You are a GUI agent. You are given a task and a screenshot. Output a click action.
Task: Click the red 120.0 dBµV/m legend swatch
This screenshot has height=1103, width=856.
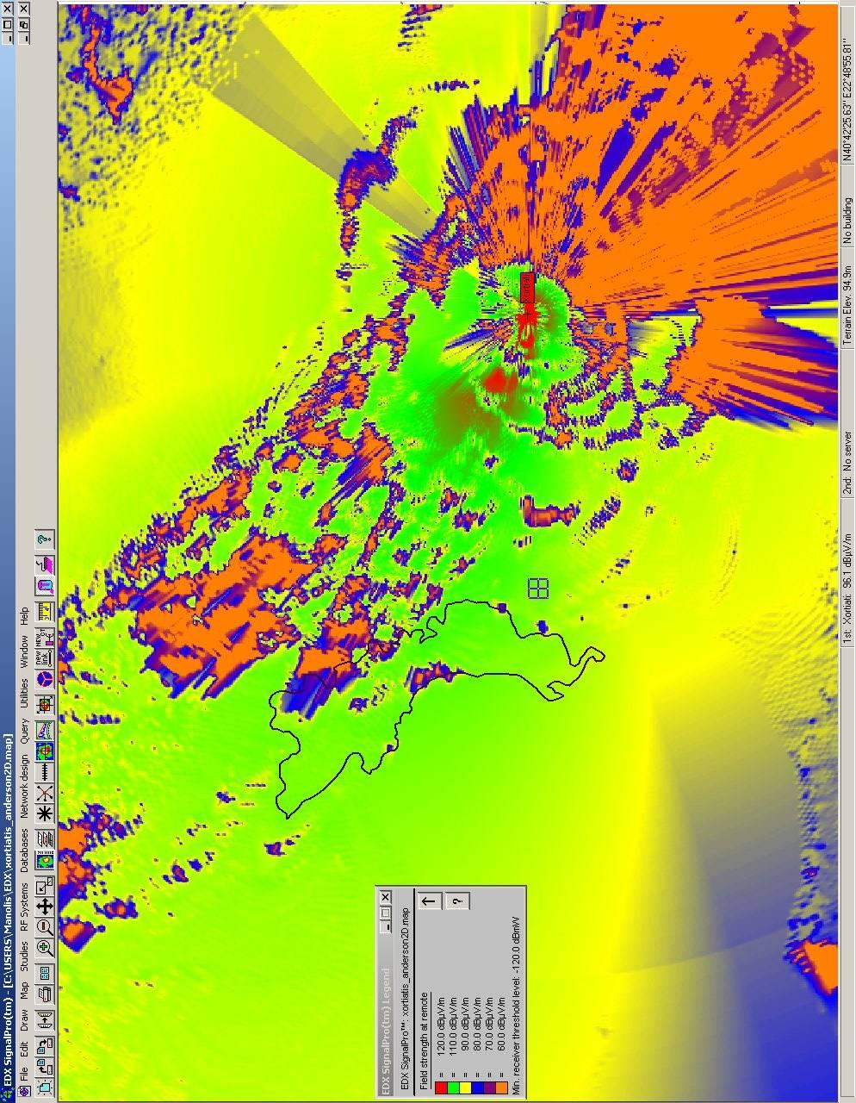pos(441,1087)
